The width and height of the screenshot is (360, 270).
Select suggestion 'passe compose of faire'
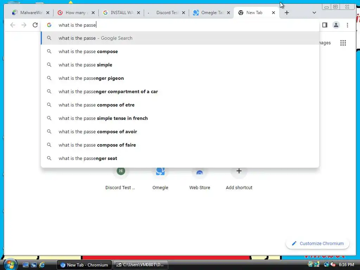pos(180,145)
